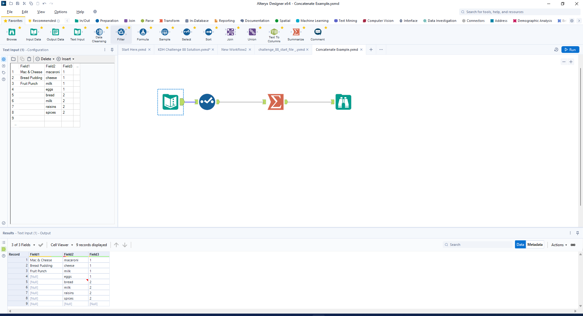
Task: Zoom in the canvas with plus button
Action: (x=571, y=62)
